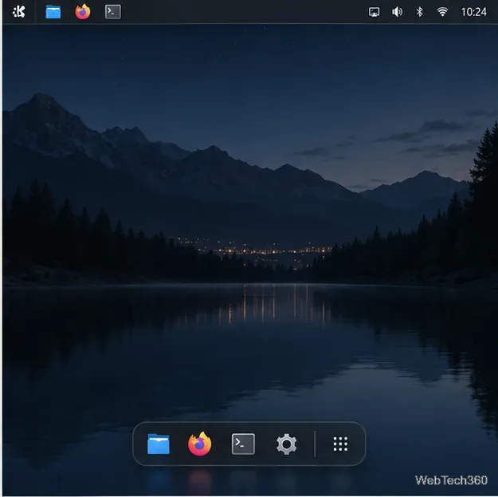The width and height of the screenshot is (498, 497).
Task: Launch Firefox from the bottom dock
Action: click(200, 444)
